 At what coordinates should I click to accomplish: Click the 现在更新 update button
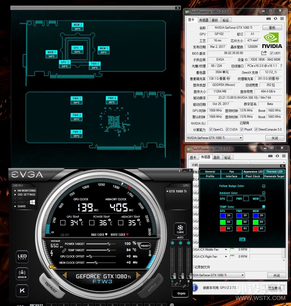pos(274,288)
